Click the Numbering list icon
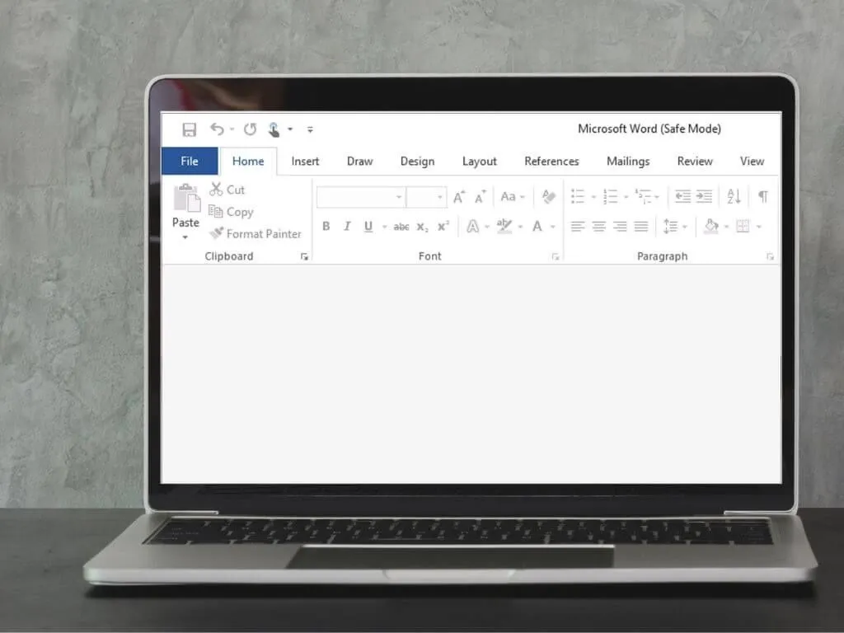Screen dimensions: 844x633 (x=611, y=196)
